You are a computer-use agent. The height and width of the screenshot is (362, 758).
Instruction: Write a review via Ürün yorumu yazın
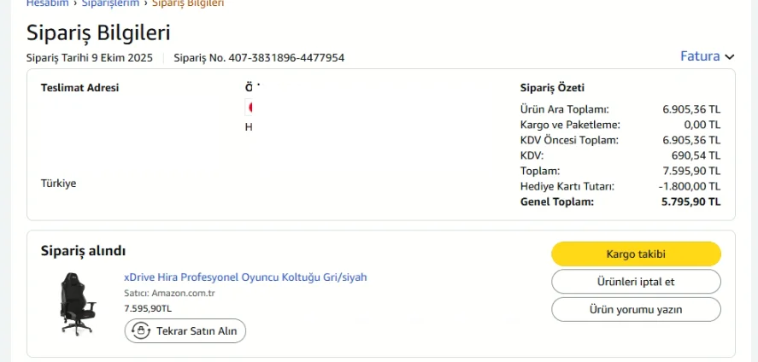point(636,309)
